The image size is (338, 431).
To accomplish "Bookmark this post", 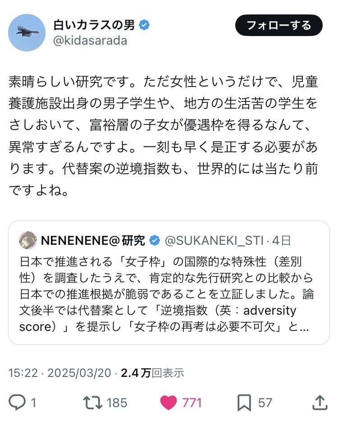I will pyautogui.click(x=244, y=402).
